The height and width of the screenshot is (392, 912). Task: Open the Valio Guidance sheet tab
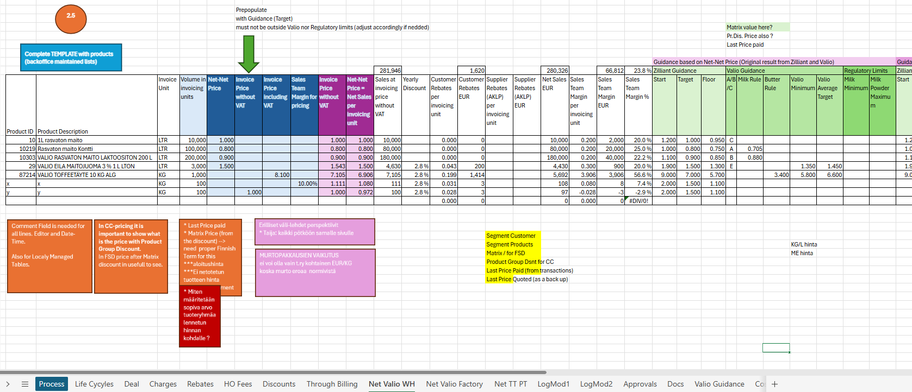719,384
